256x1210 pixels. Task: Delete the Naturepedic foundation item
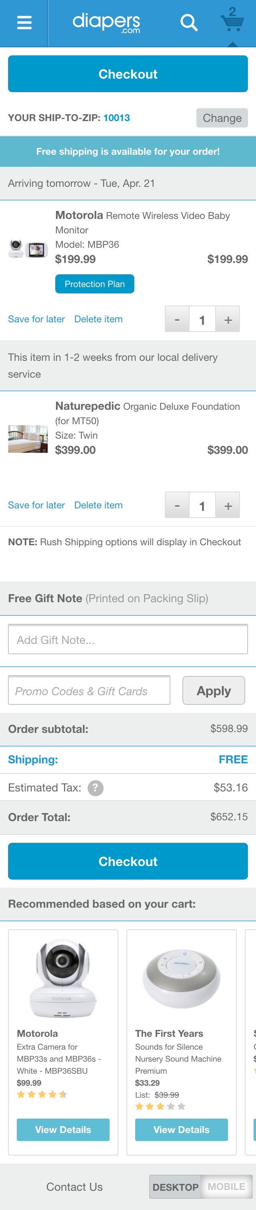coord(98,506)
